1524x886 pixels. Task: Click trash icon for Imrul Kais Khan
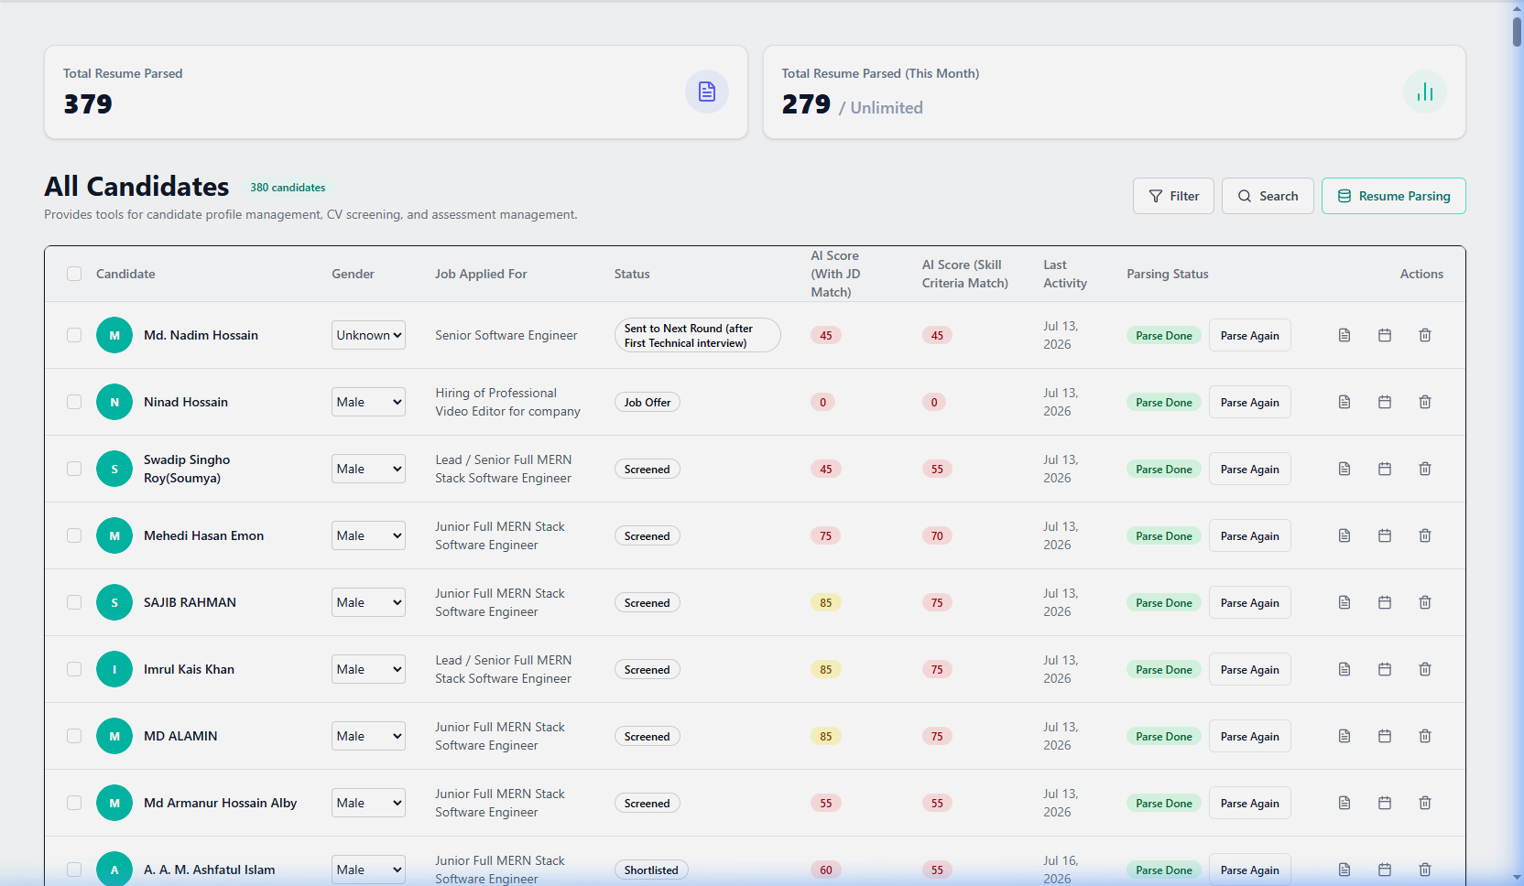[x=1425, y=669]
